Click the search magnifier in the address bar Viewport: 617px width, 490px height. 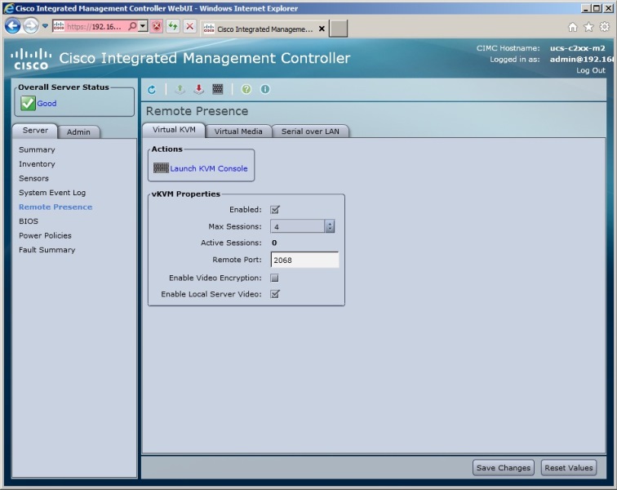click(132, 26)
